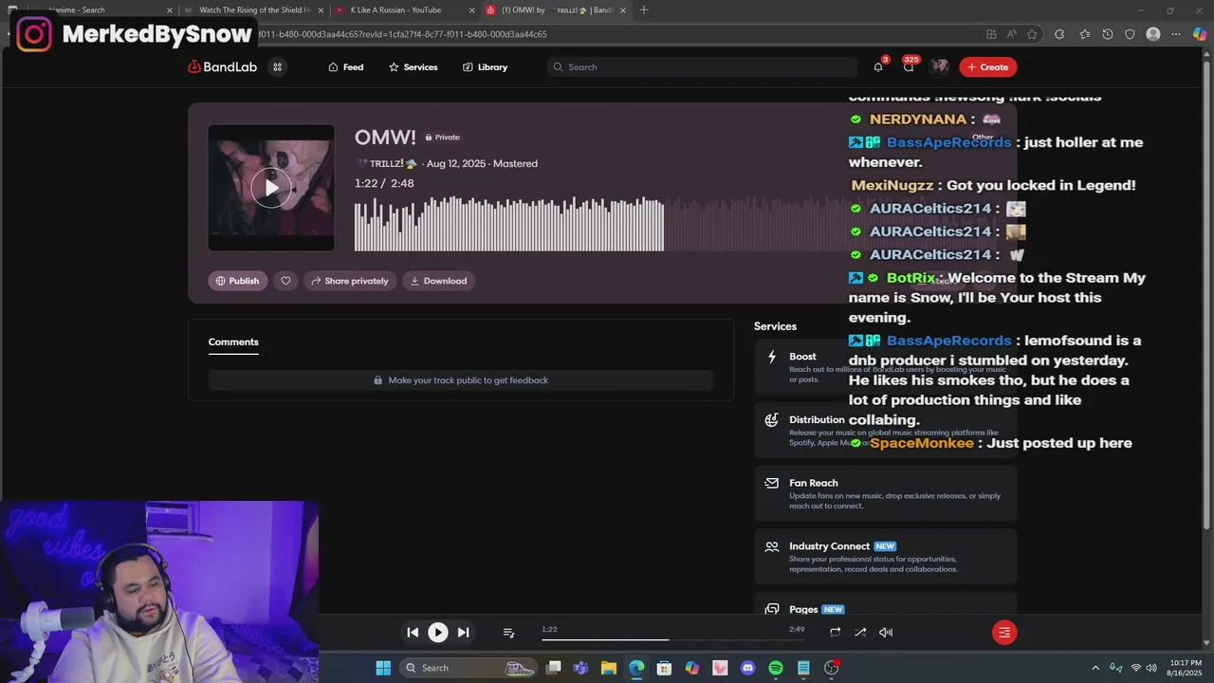Select the Comments tab
The image size is (1214, 683).
233,342
